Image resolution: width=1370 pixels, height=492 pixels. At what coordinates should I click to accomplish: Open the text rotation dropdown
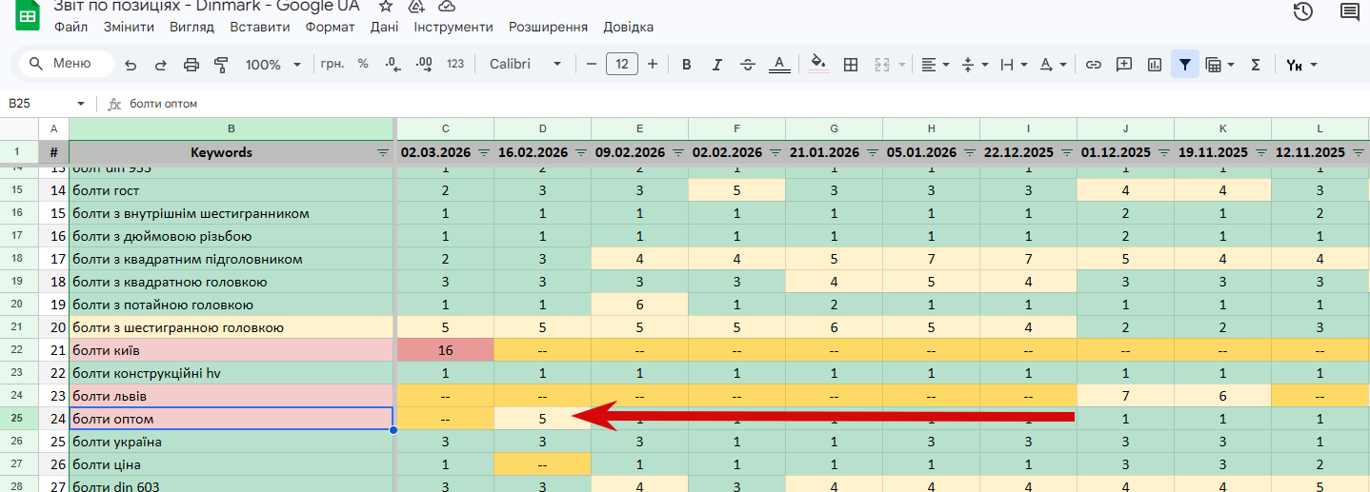[x=1053, y=65]
